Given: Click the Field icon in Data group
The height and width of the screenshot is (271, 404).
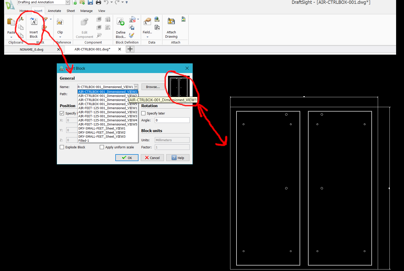Looking at the screenshot, I should [147, 21].
